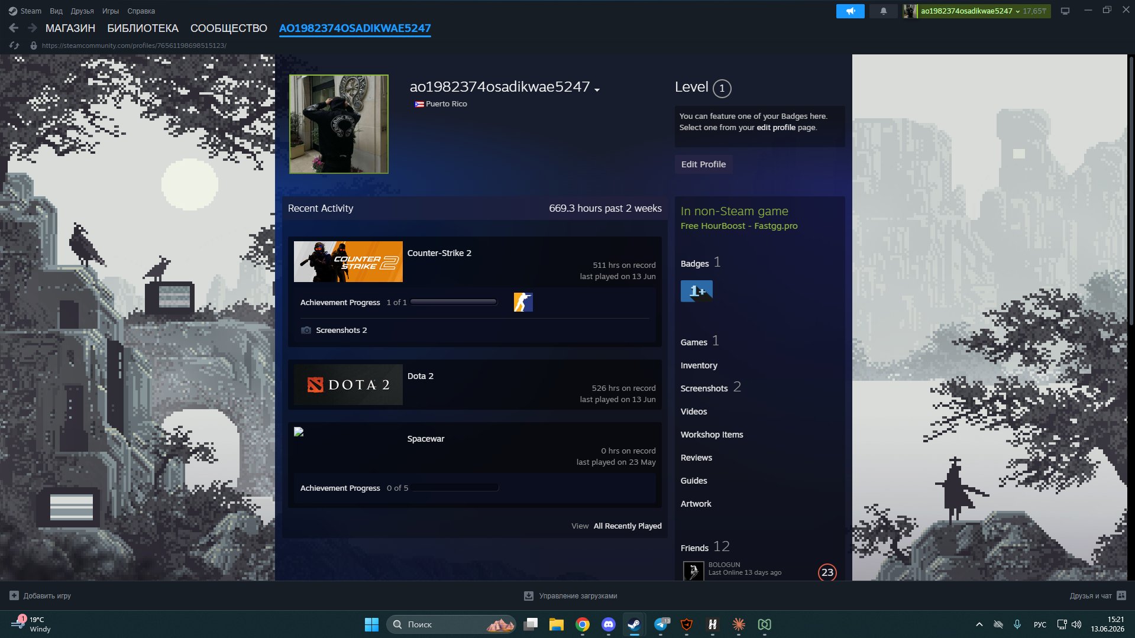Click the Добавить игру button
This screenshot has width=1135, height=638.
[x=40, y=595]
